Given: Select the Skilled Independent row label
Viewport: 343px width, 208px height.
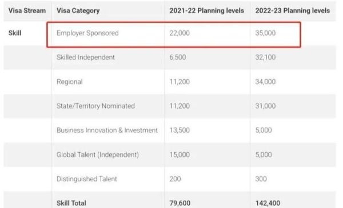Looking at the screenshot, I should (86, 58).
